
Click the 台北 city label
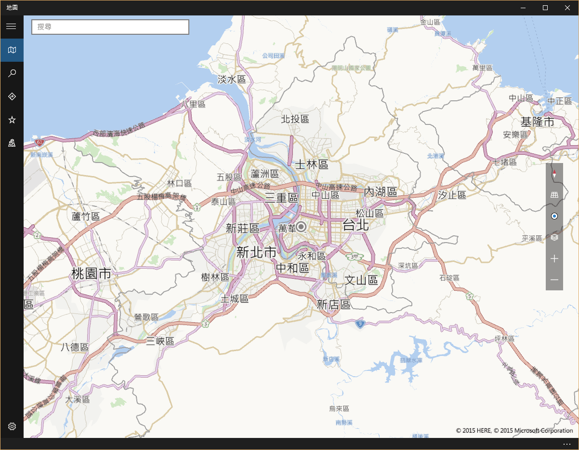(356, 225)
